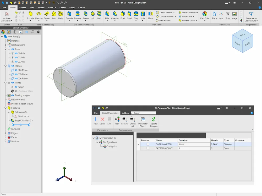Click Lock All in parameter window

[125, 121]
